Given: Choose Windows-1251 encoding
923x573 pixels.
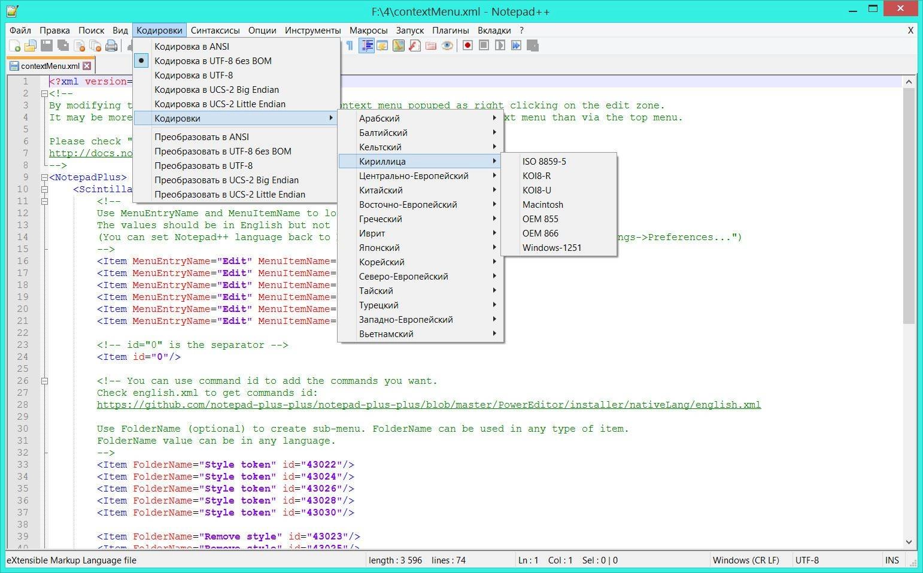Looking at the screenshot, I should pos(558,247).
